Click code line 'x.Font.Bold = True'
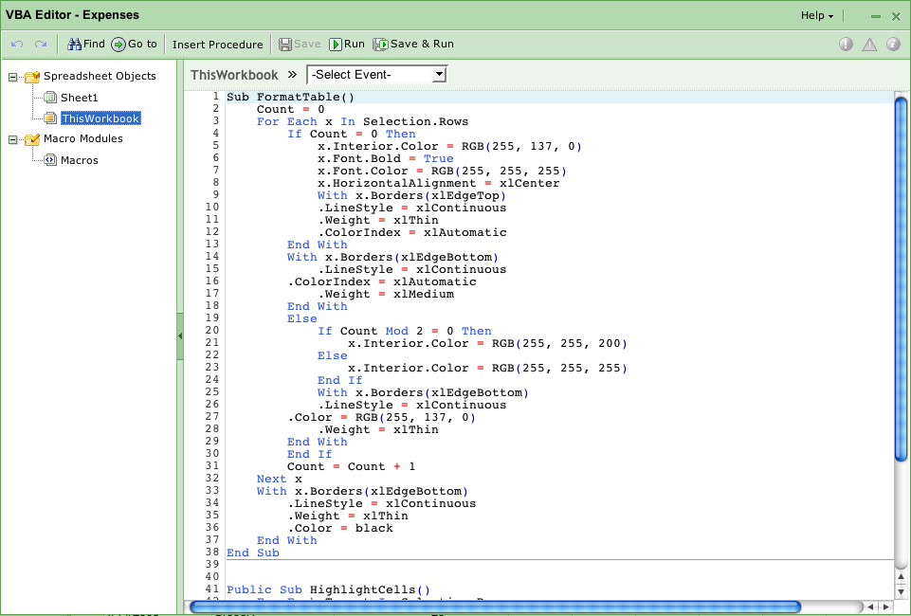 coord(385,158)
